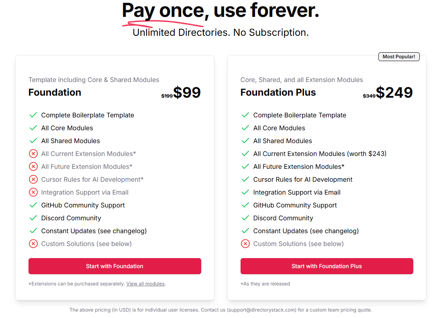The width and height of the screenshot is (439, 318).
Task: Click the red Start with Foundation button
Action: pos(114,266)
